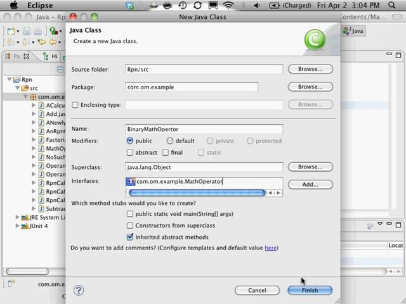Expand the Add.java file node
Screen dimensions: 406x304
(34, 114)
